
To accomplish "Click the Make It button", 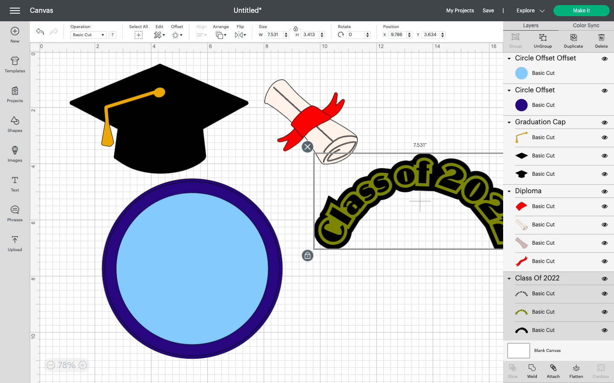I will tap(581, 10).
